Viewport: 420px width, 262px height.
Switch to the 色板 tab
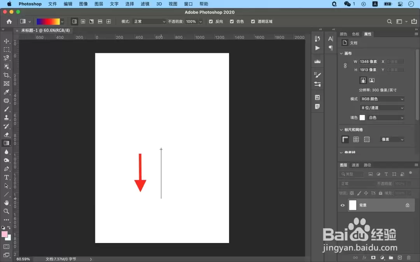pyautogui.click(x=356, y=34)
